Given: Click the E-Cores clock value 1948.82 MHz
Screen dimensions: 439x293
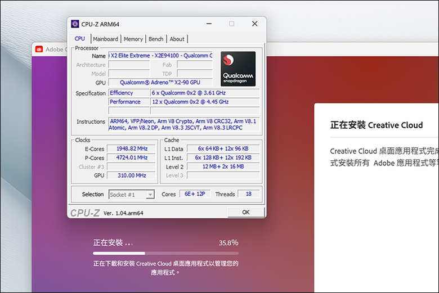Looking at the screenshot, I should (132, 148).
